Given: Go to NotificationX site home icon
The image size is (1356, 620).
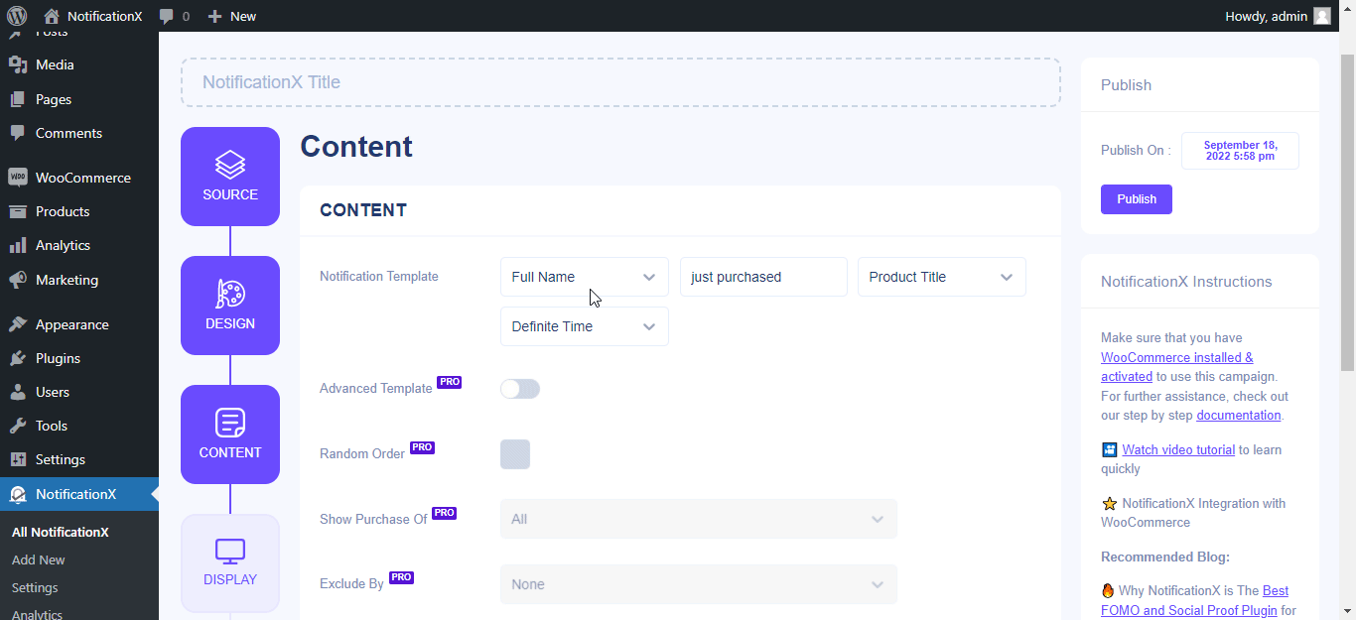Looking at the screenshot, I should point(52,16).
